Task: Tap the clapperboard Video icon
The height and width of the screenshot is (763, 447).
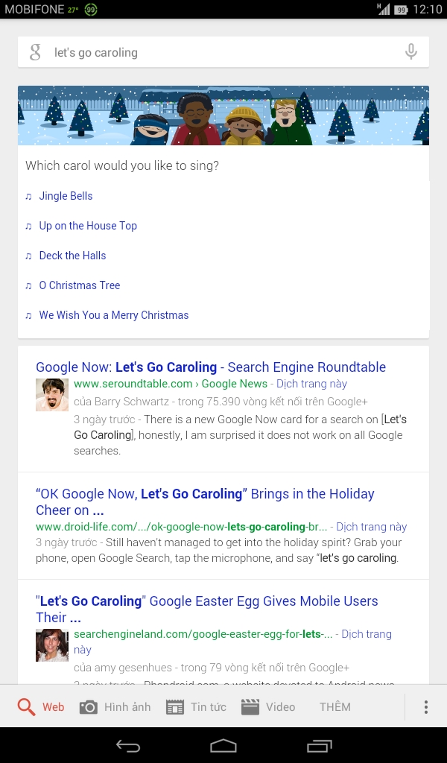Action: pos(250,707)
